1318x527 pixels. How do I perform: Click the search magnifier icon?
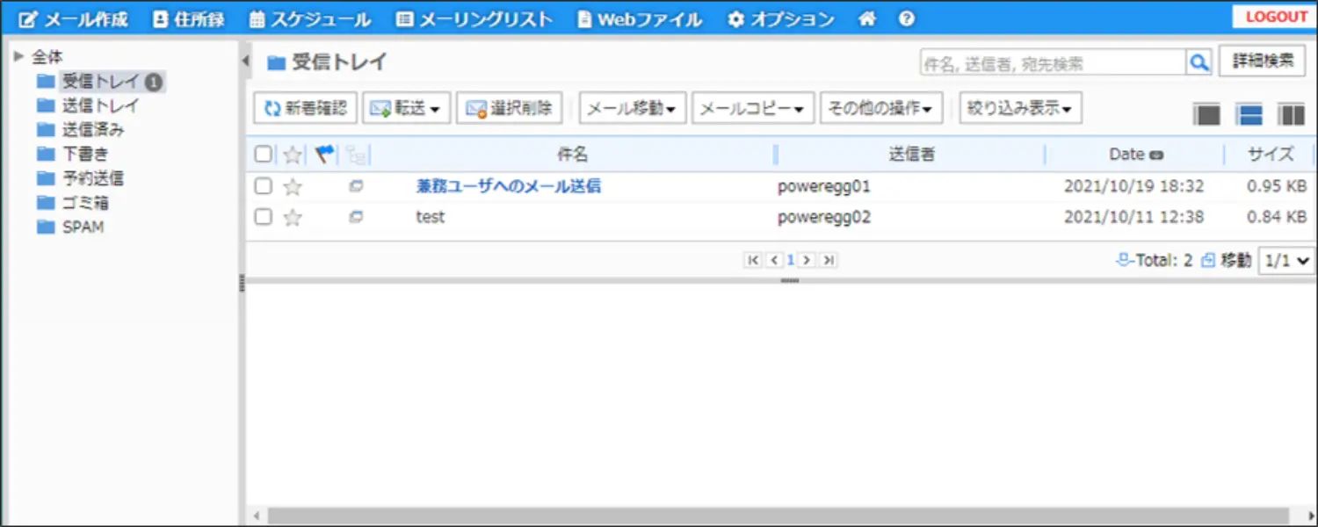tap(1199, 61)
